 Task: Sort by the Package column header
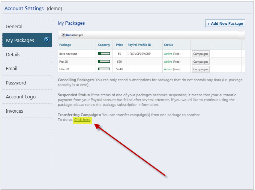pos(65,45)
